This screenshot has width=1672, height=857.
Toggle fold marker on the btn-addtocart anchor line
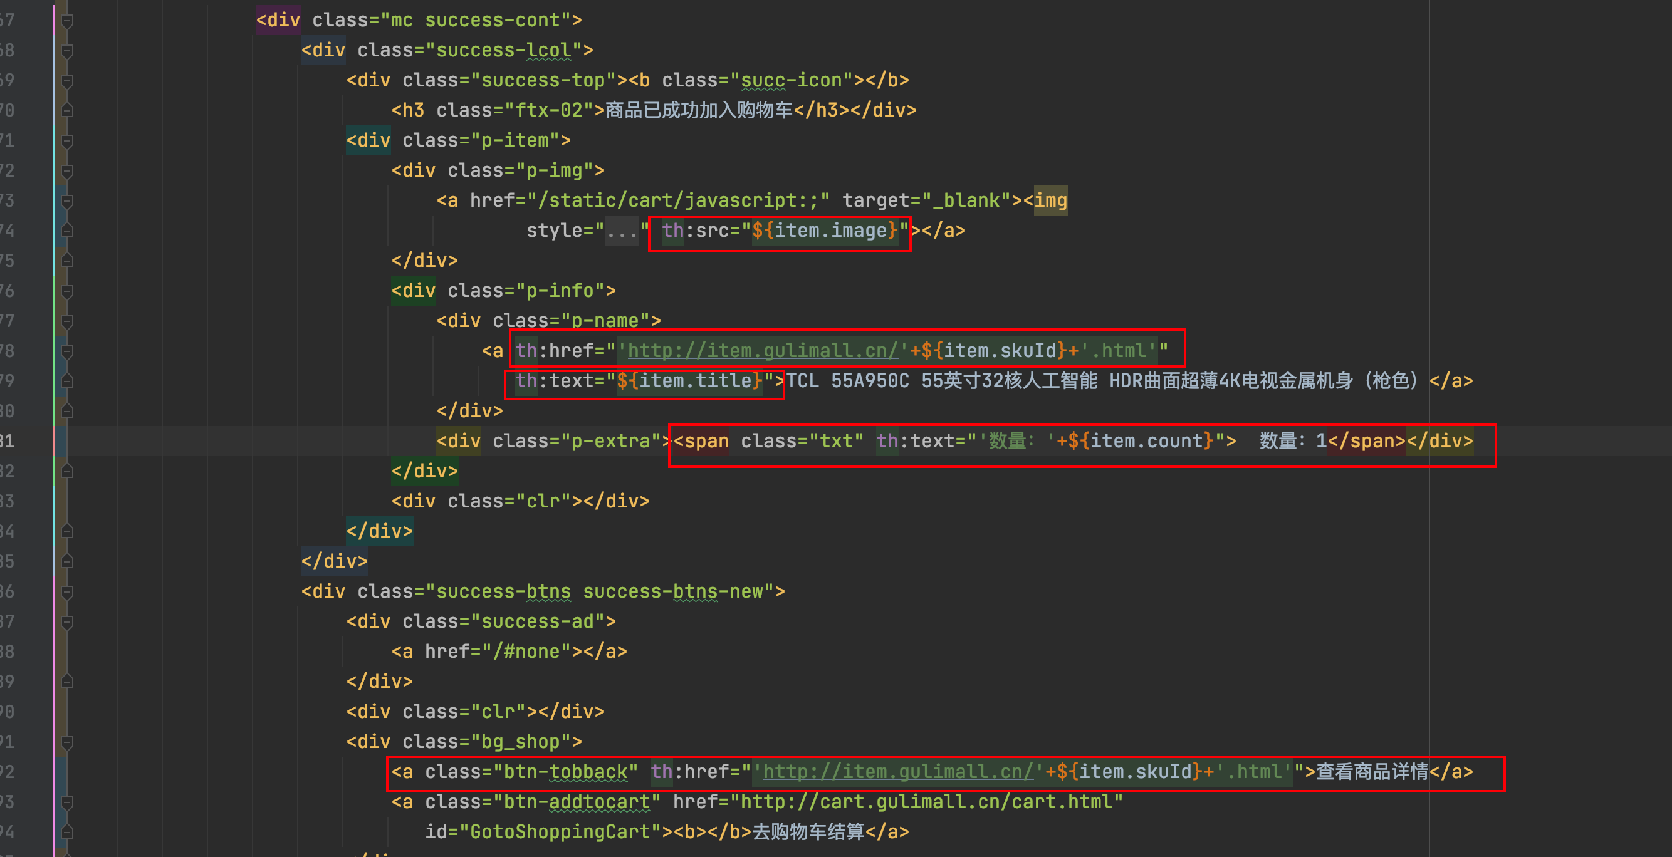coord(66,802)
